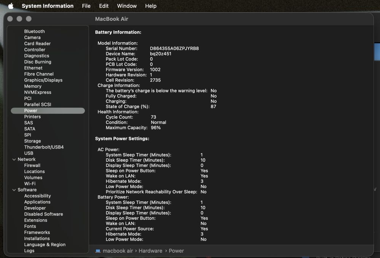The image size is (380, 258).
Task: Select Graphics/Displays in the sidebar
Action: click(43, 80)
